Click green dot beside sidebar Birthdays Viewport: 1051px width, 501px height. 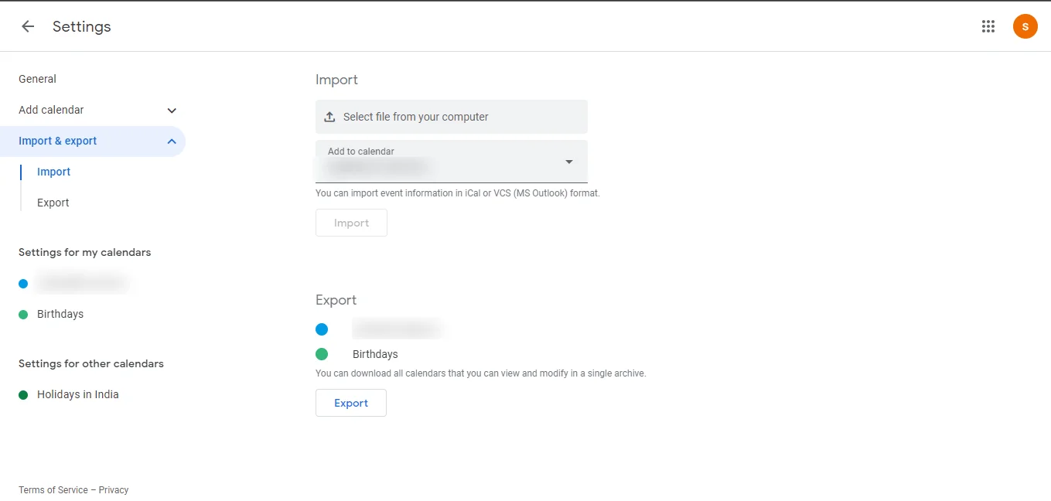tap(23, 315)
